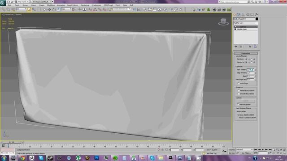This screenshot has width=287, height=161.
Task: Open the Tools menu
Action: pyautogui.click(x=17, y=5)
